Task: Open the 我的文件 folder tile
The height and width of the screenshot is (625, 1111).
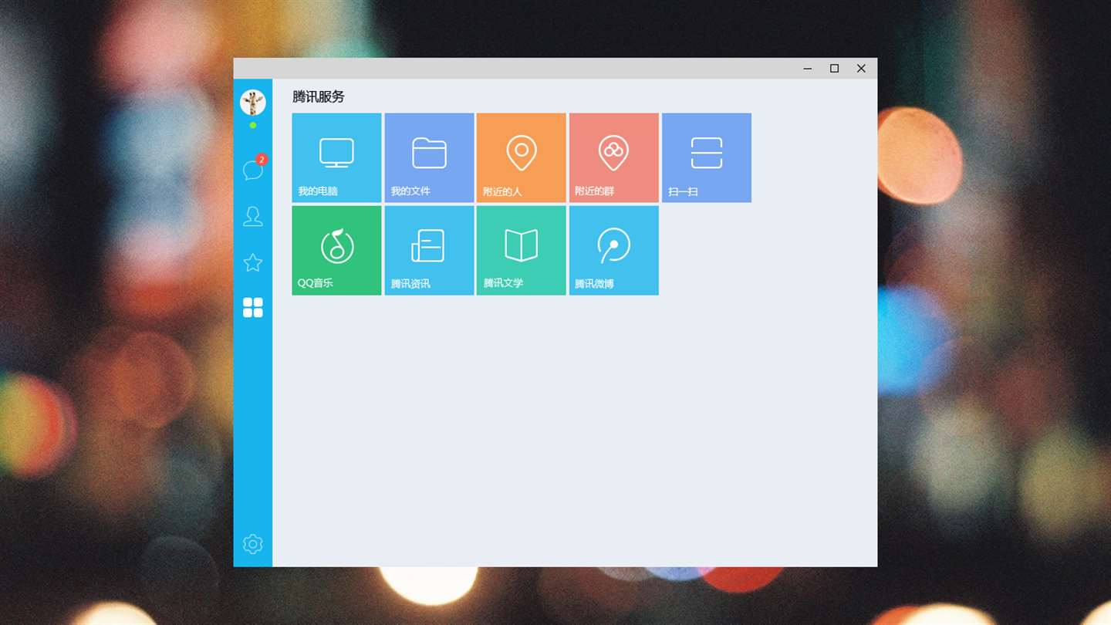Action: point(429,157)
